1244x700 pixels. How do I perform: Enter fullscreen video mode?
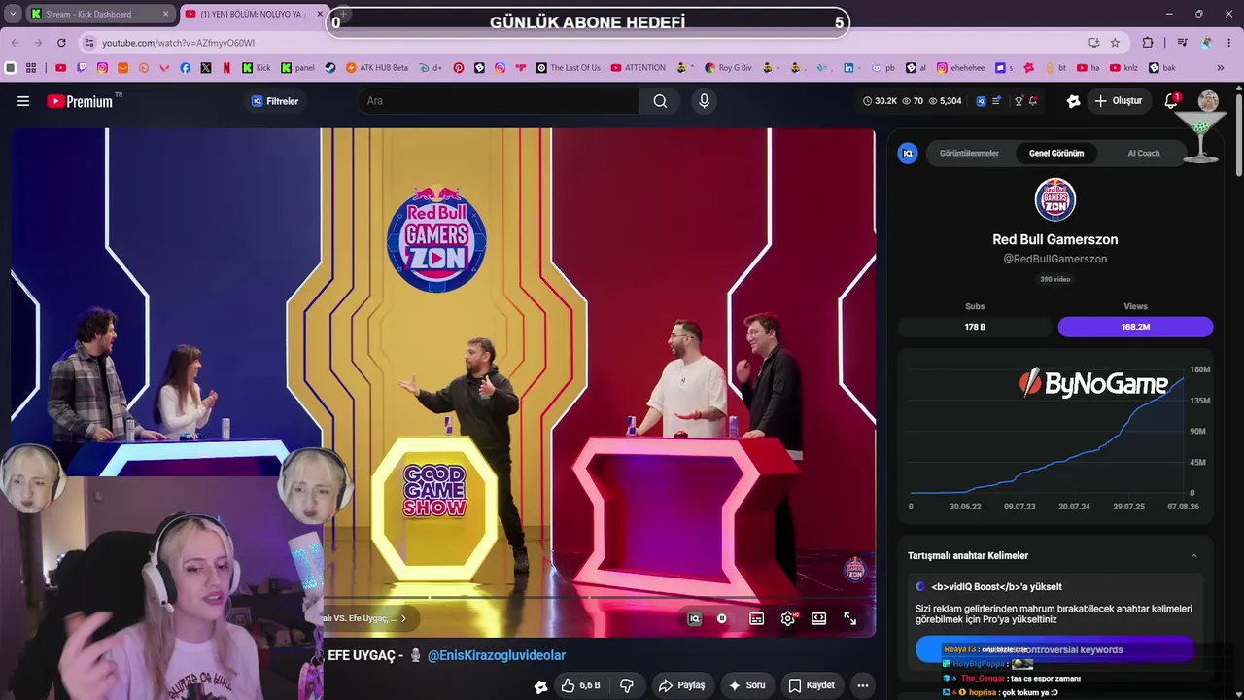[x=849, y=618]
